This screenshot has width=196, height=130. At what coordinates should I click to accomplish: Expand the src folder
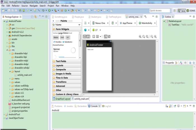[7, 25]
